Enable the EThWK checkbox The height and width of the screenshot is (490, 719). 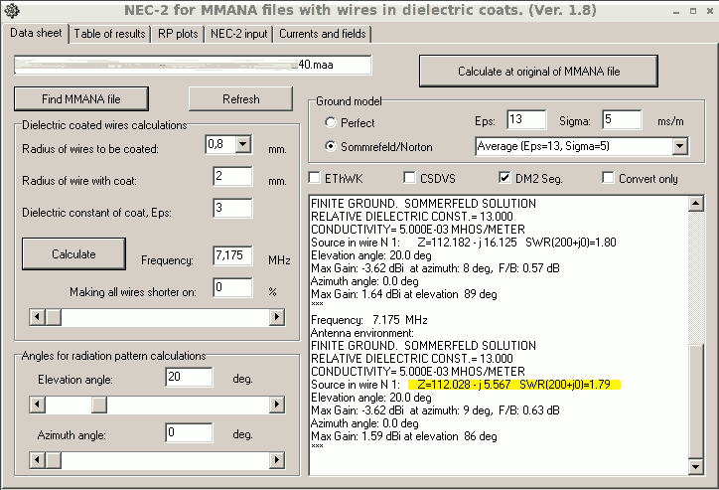point(315,178)
